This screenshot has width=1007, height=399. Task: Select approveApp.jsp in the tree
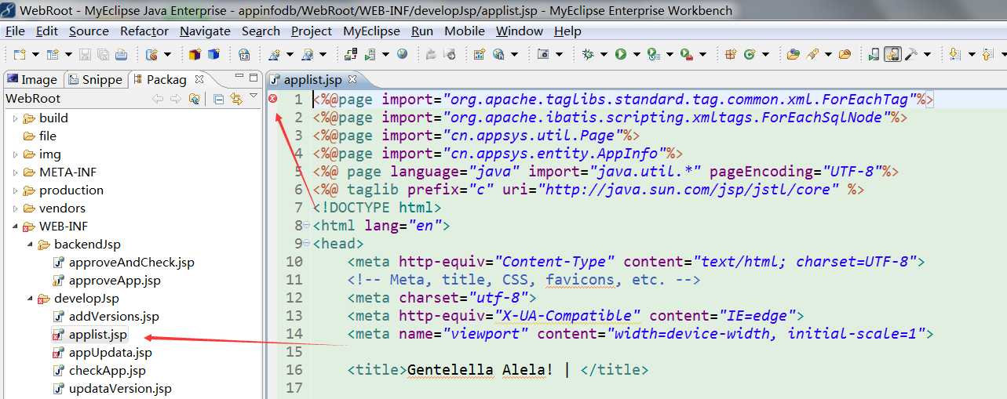pyautogui.click(x=115, y=281)
